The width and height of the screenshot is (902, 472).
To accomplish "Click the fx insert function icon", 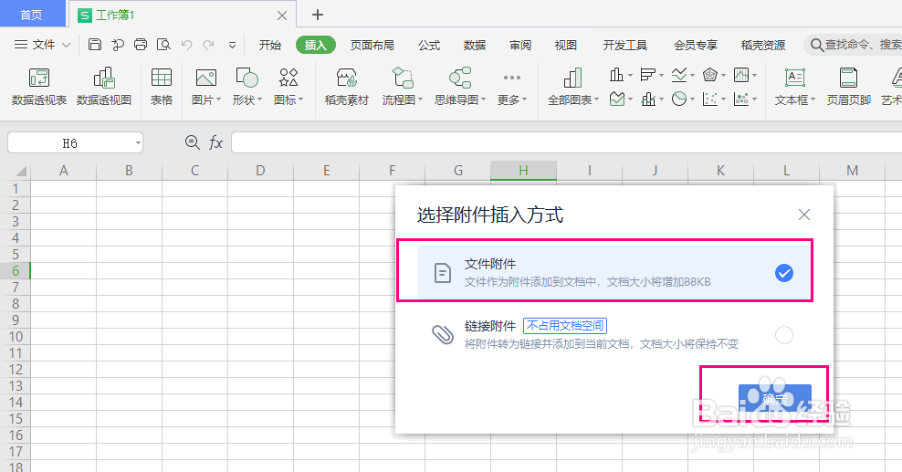I will pyautogui.click(x=215, y=142).
